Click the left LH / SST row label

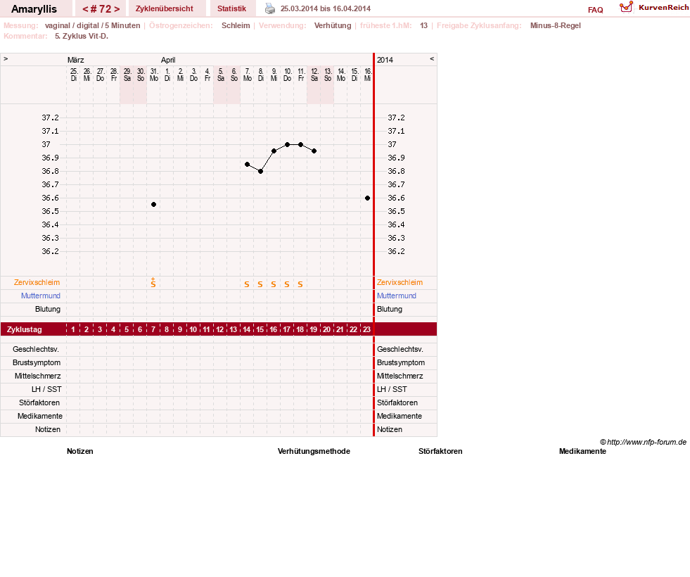46,389
